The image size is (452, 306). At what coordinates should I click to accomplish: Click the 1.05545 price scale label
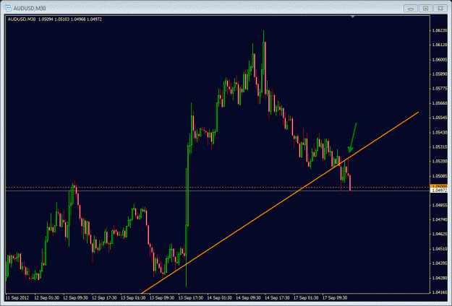pos(440,118)
